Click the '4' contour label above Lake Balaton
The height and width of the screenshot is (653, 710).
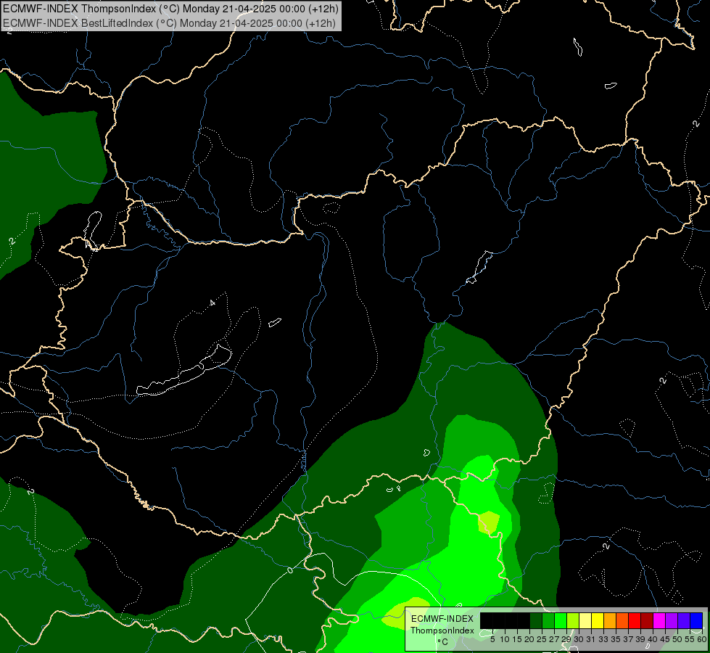click(x=212, y=303)
